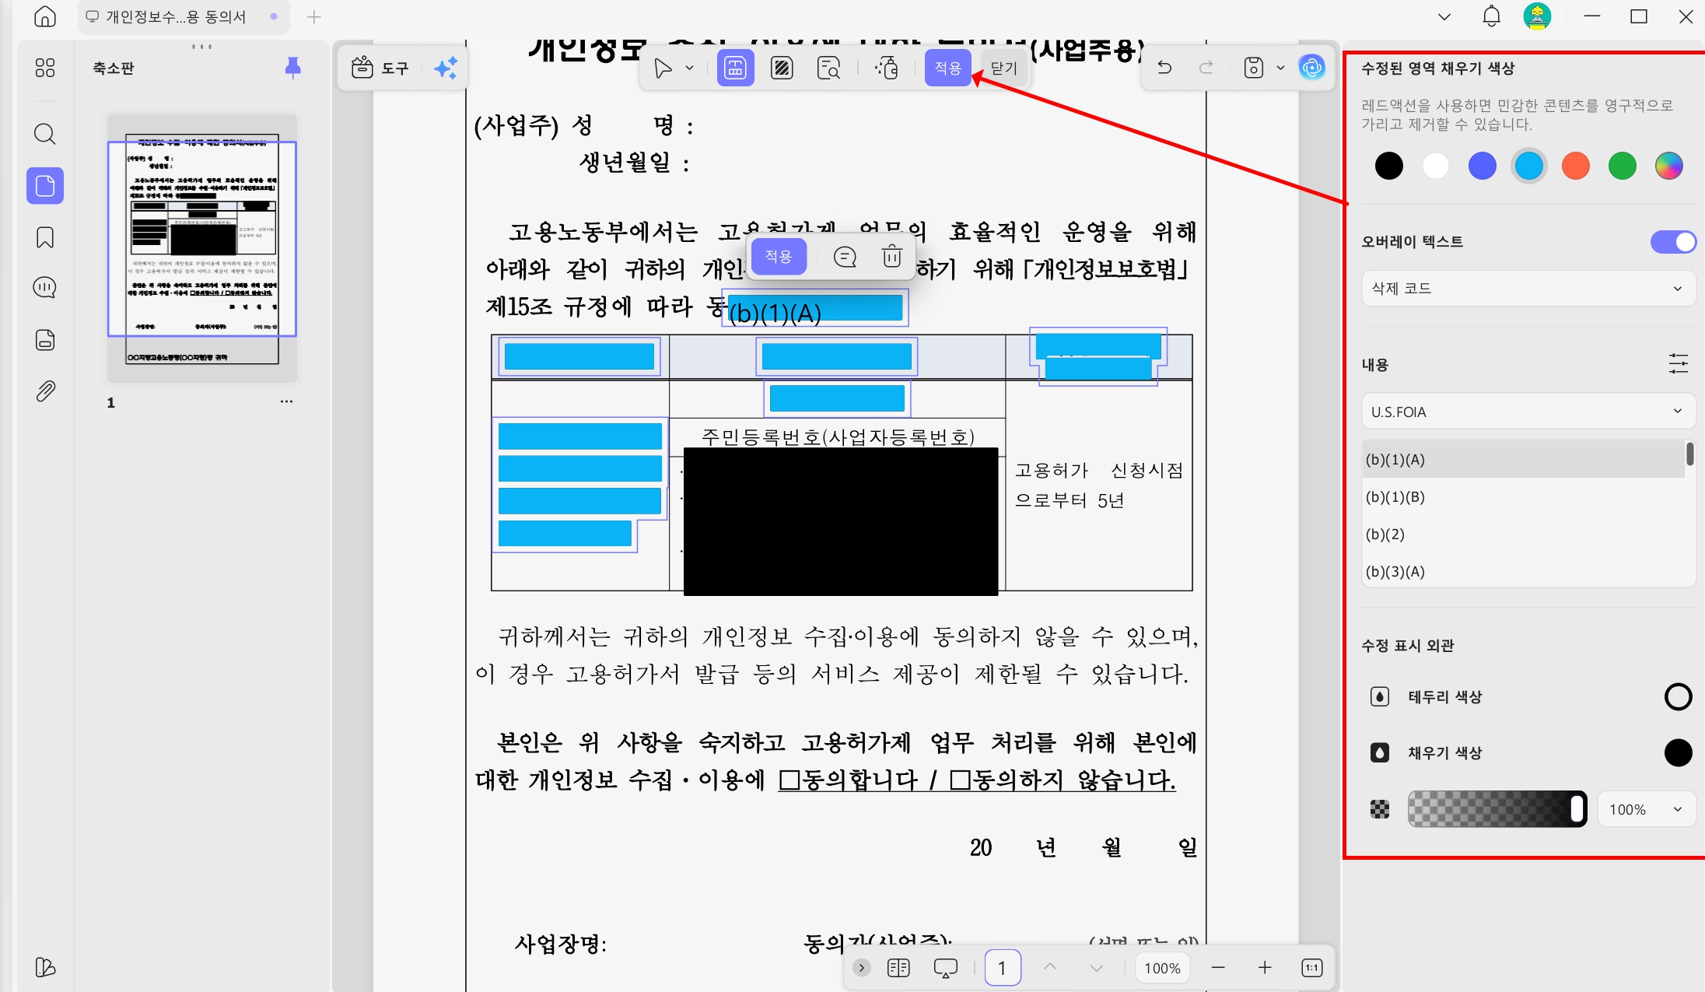
Task: Delete the selected redaction mark
Action: [x=892, y=256]
